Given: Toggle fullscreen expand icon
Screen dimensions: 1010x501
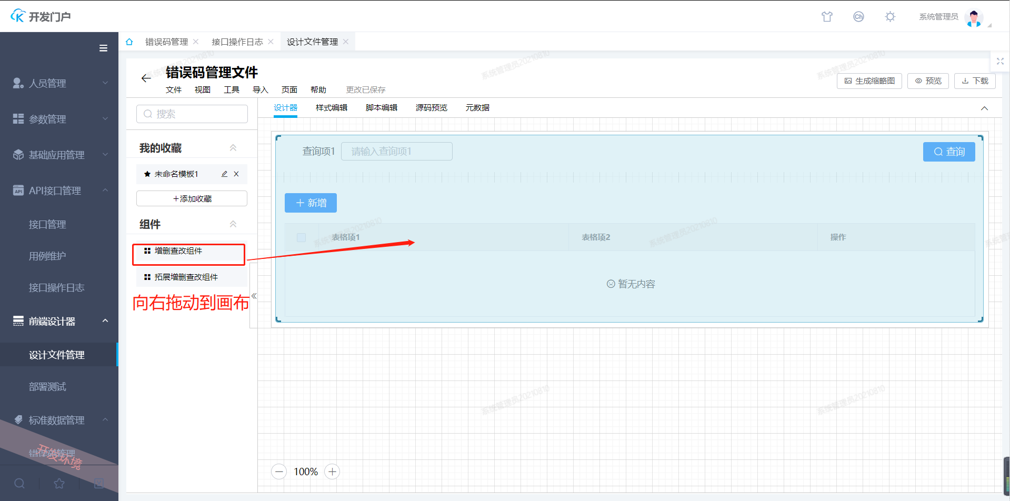Looking at the screenshot, I should pyautogui.click(x=1000, y=62).
